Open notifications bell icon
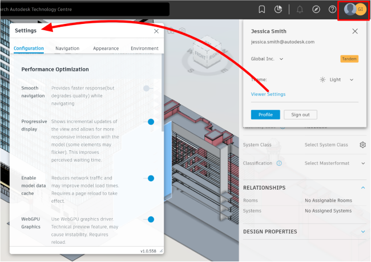371x262 pixels. (x=300, y=10)
